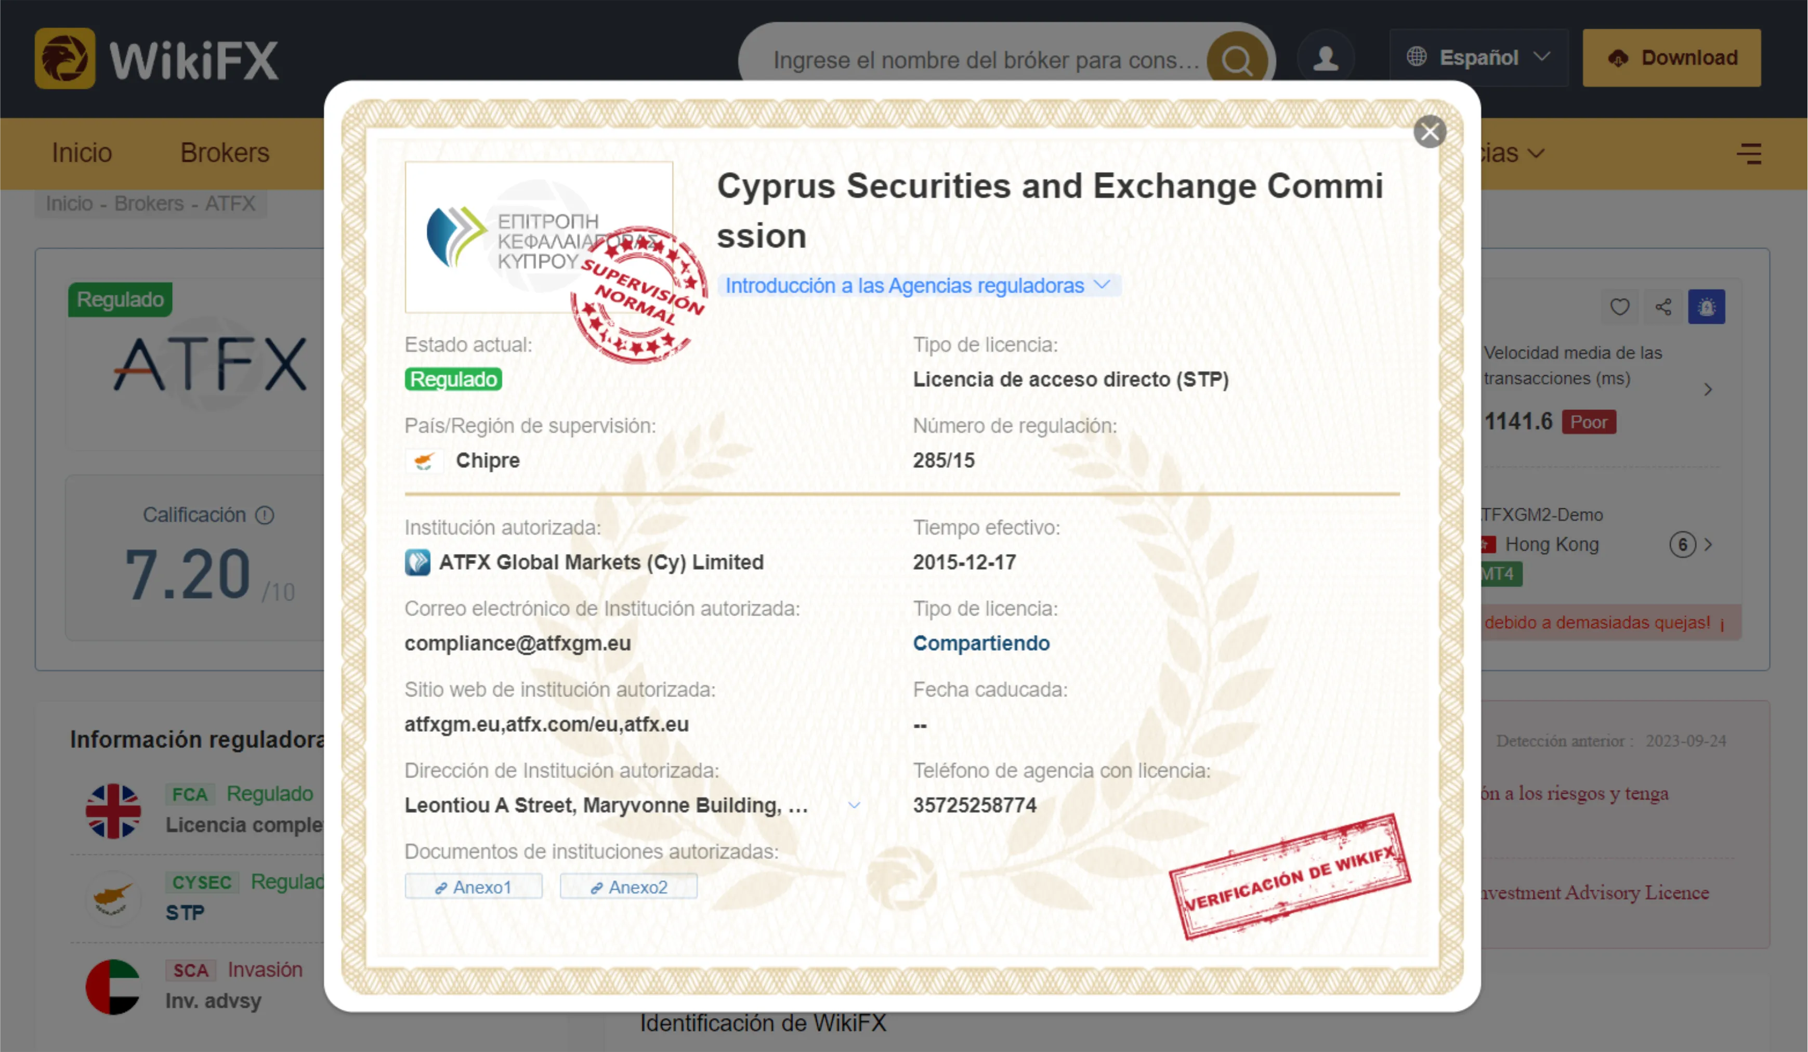Close the regulator certificate popup
The image size is (1808, 1052).
(1429, 132)
